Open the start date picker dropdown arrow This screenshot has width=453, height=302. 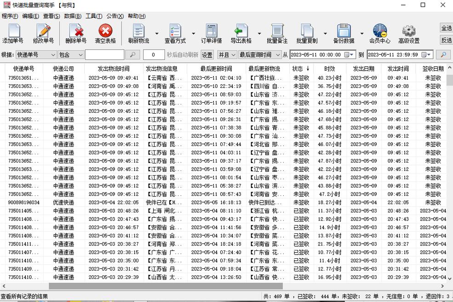tap(350, 55)
